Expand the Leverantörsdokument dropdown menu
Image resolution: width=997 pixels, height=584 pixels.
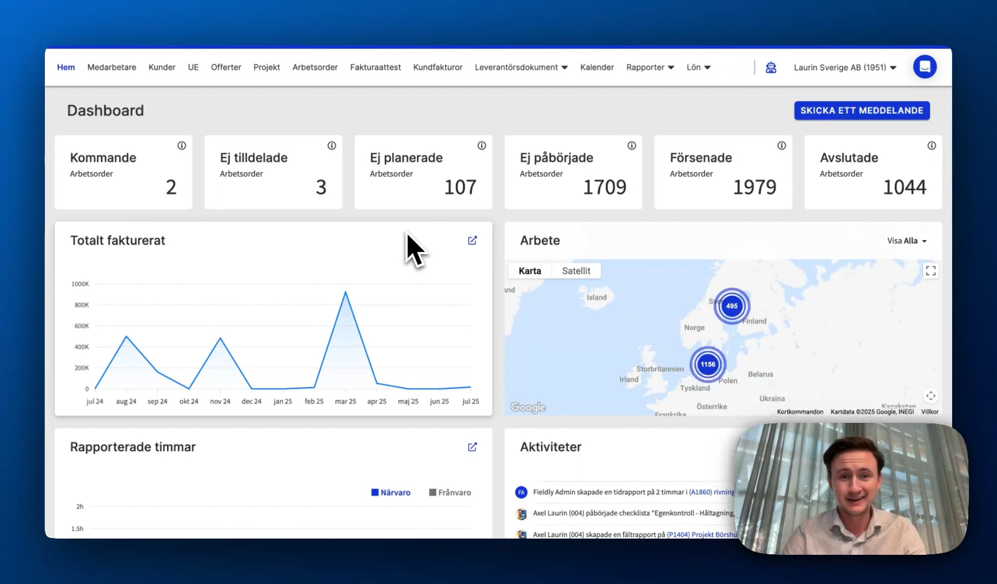(x=521, y=67)
